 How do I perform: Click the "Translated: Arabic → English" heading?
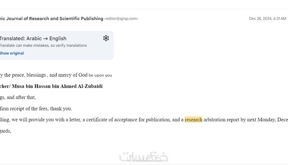33,38
